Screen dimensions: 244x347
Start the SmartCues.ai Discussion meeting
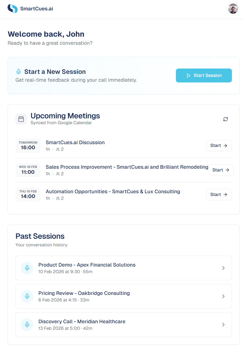(x=219, y=145)
